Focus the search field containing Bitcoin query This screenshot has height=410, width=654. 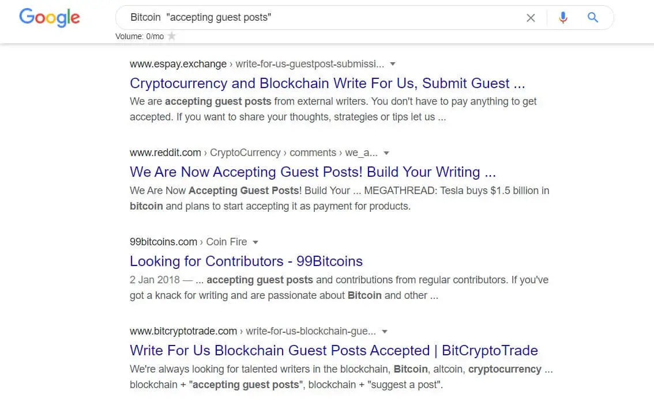pyautogui.click(x=321, y=17)
